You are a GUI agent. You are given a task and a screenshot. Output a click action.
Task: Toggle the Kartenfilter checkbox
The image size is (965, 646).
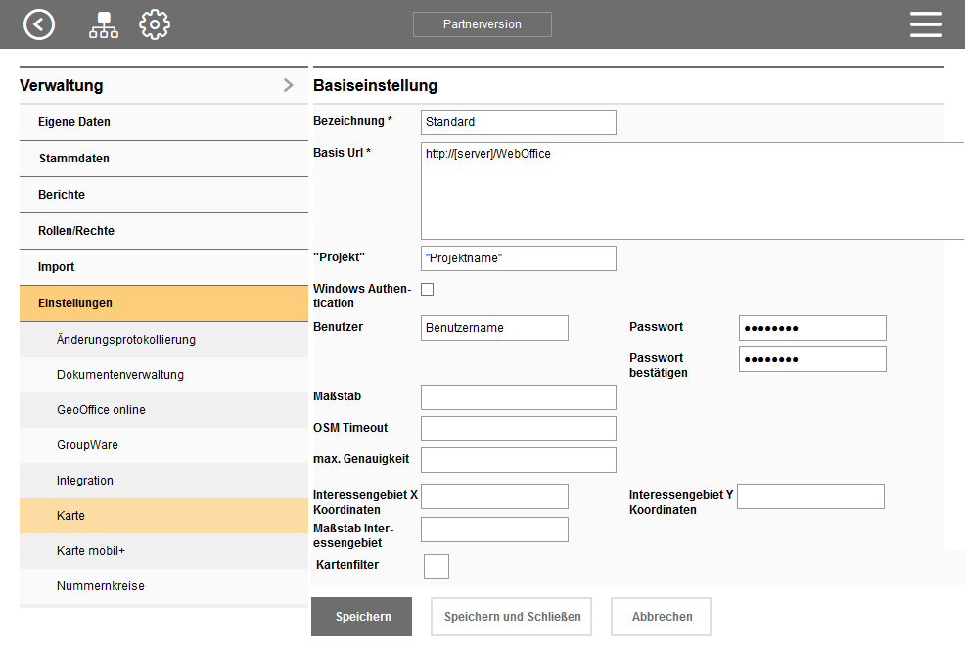pyautogui.click(x=437, y=566)
